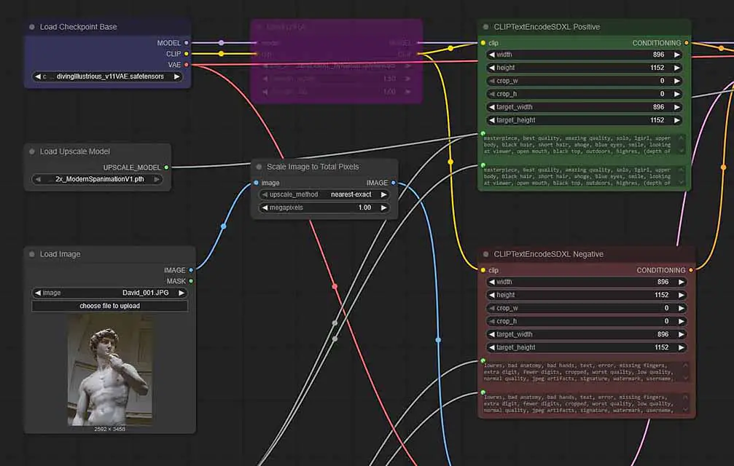Open the upscale_method nearest-exact dropdown

tap(324, 194)
